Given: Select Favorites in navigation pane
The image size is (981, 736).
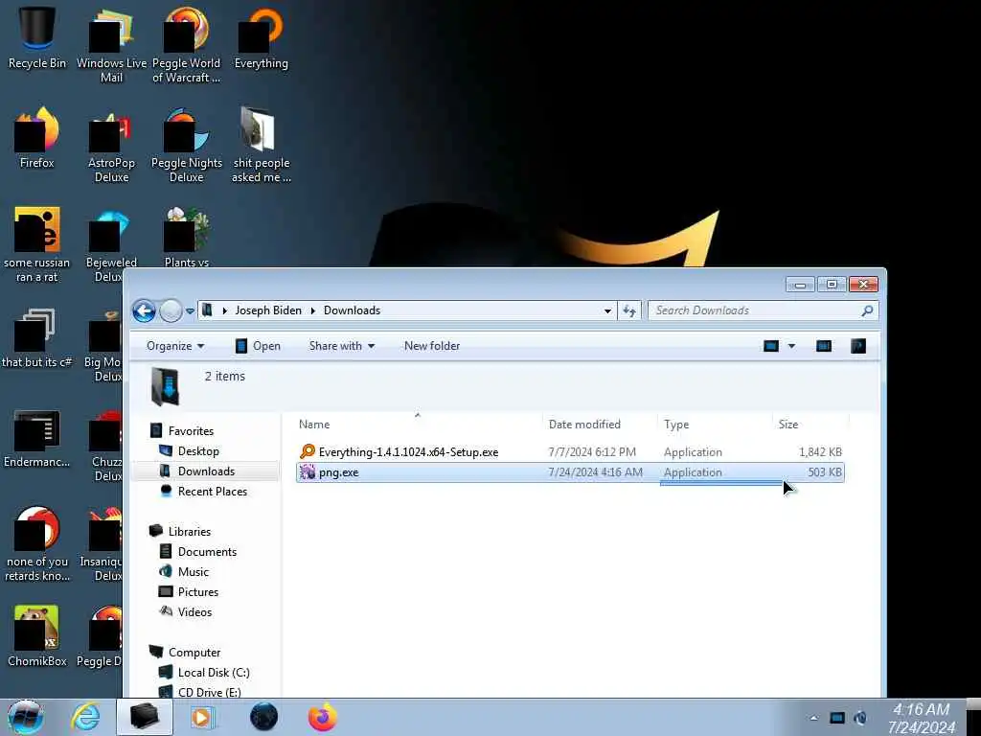Looking at the screenshot, I should [x=191, y=431].
